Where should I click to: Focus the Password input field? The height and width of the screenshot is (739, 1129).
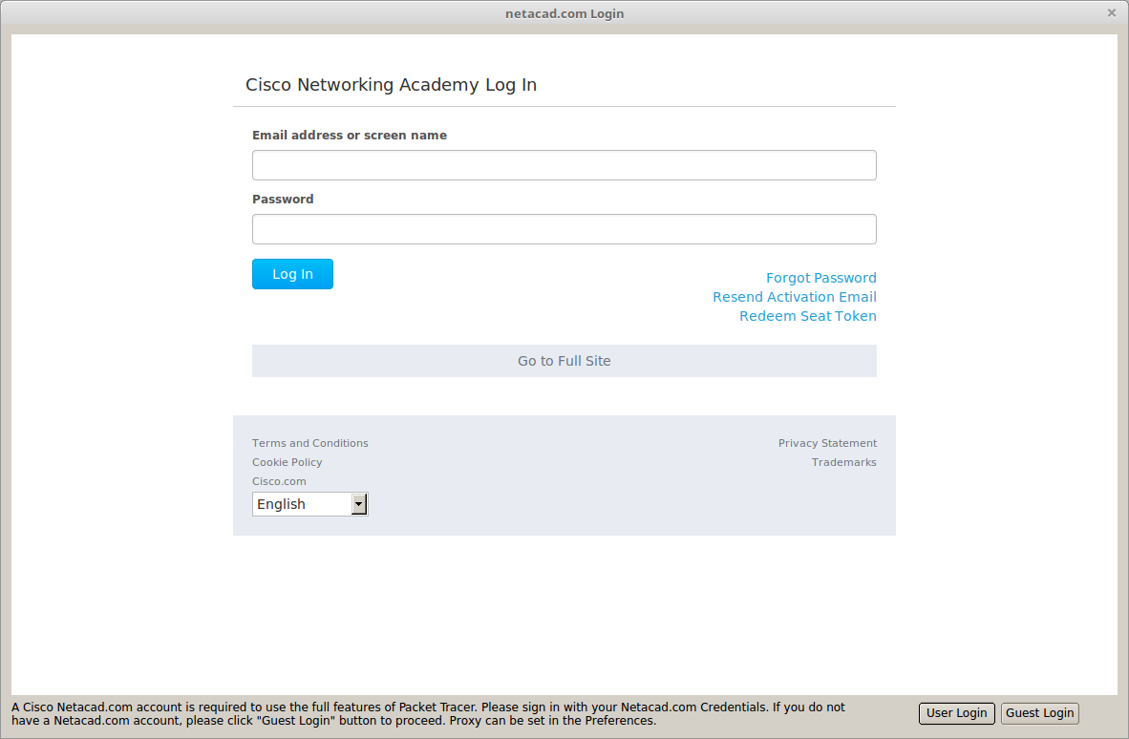(564, 229)
